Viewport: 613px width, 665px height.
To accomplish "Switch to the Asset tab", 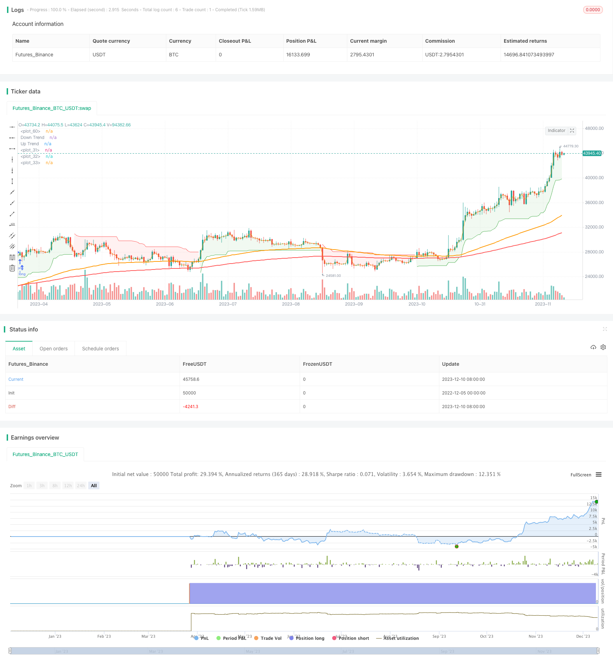I will point(19,349).
